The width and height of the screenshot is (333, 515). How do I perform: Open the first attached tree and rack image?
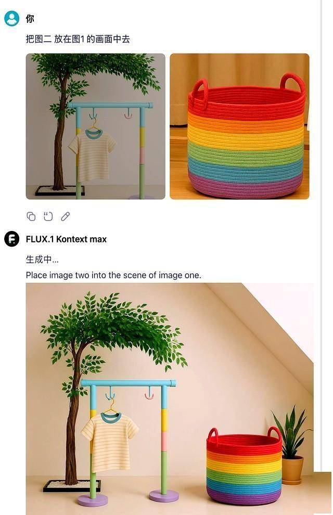[x=95, y=126]
